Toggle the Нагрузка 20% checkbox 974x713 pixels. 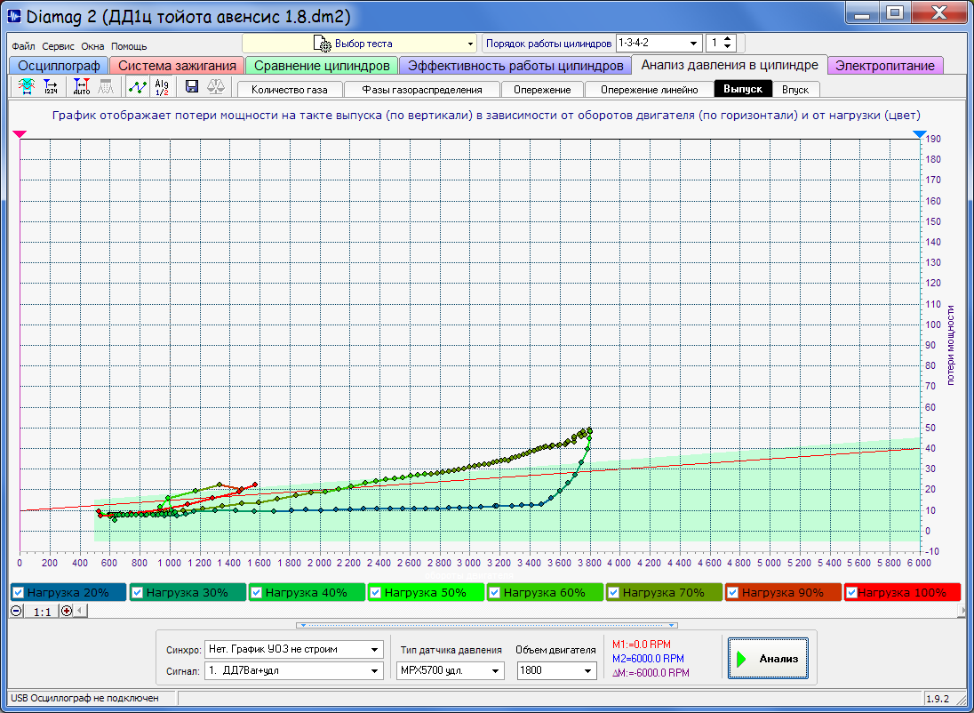(x=19, y=592)
